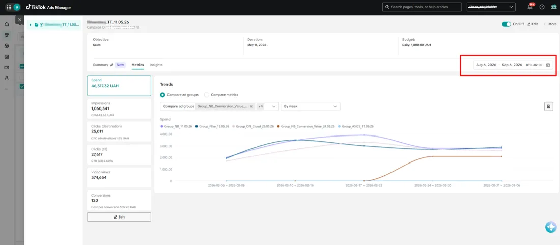Click the 2026-08-24 ~ 2026-08-30 axis label
The height and width of the screenshot is (245, 560).
coord(433,186)
